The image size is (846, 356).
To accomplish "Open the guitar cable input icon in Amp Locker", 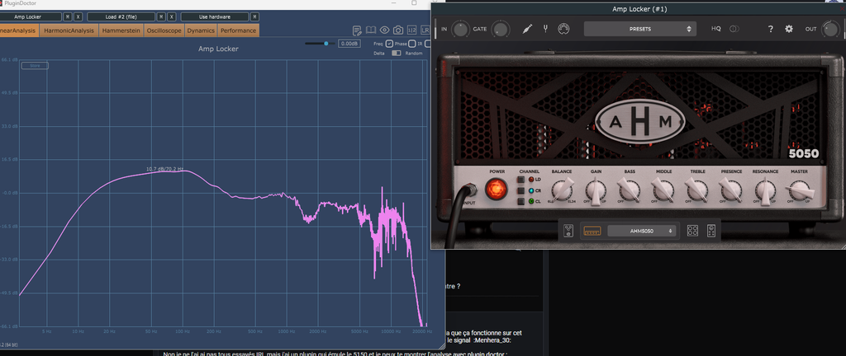I will click(x=527, y=29).
